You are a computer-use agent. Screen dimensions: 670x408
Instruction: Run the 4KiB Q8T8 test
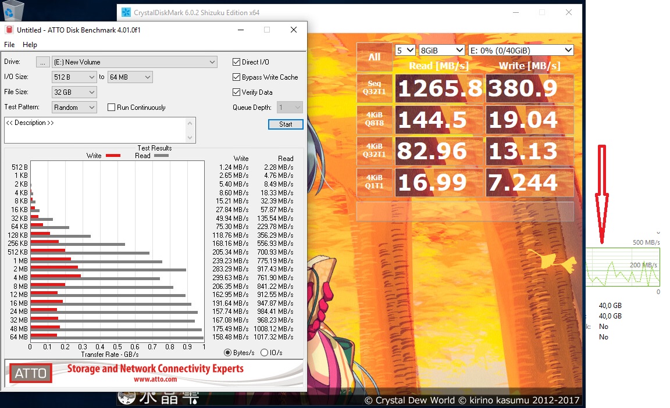tap(375, 120)
